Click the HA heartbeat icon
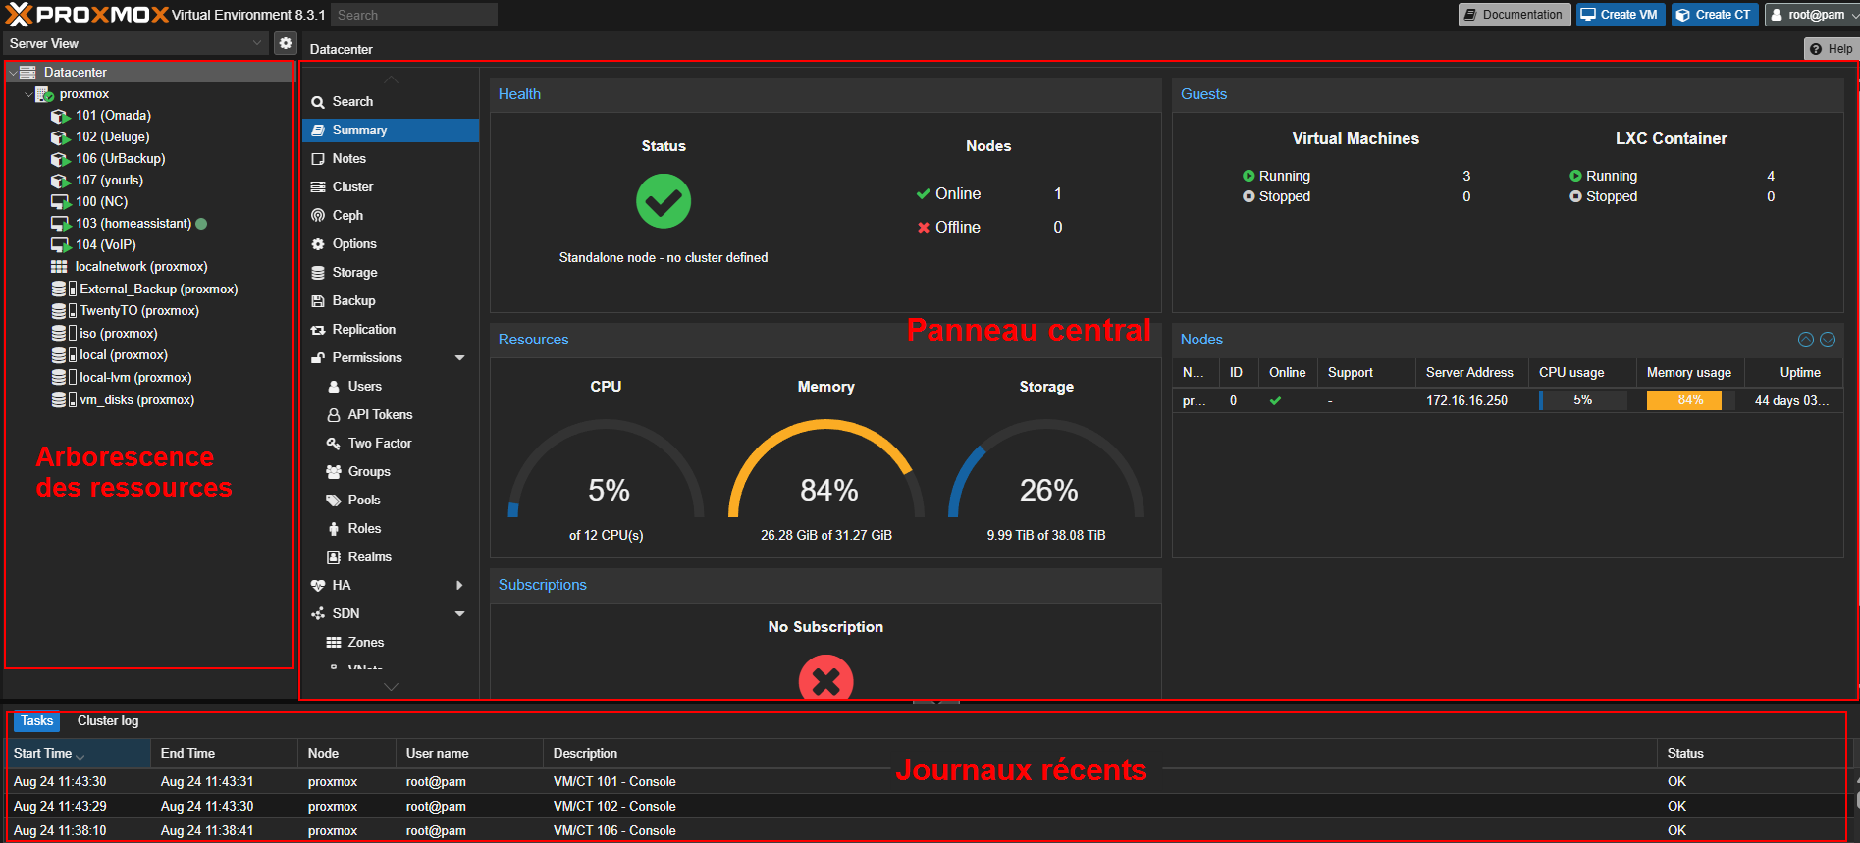Screen dimensions: 1860x843 [318, 586]
